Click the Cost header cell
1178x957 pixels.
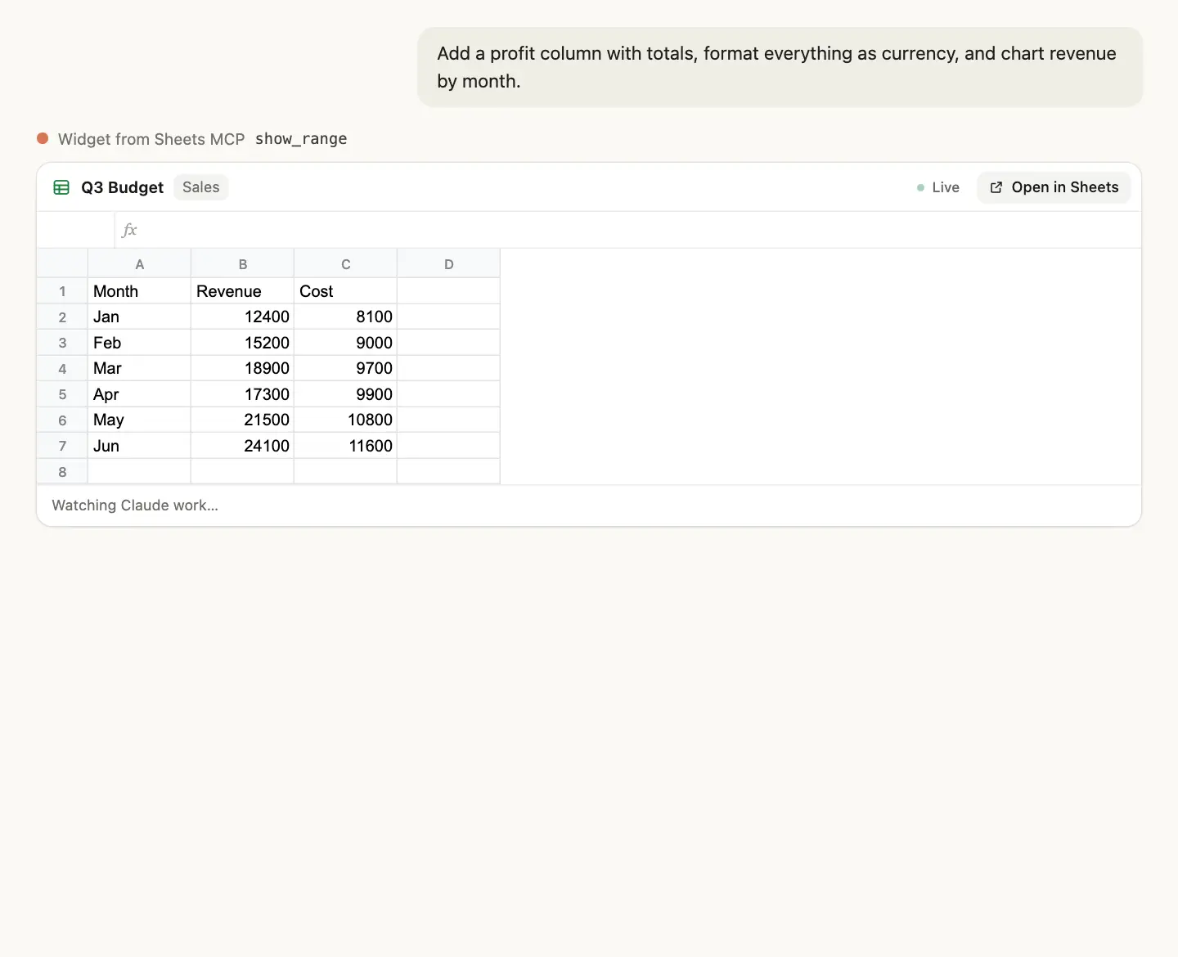click(346, 291)
